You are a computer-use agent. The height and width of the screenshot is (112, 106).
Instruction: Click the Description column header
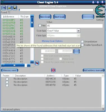pos(20,76)
